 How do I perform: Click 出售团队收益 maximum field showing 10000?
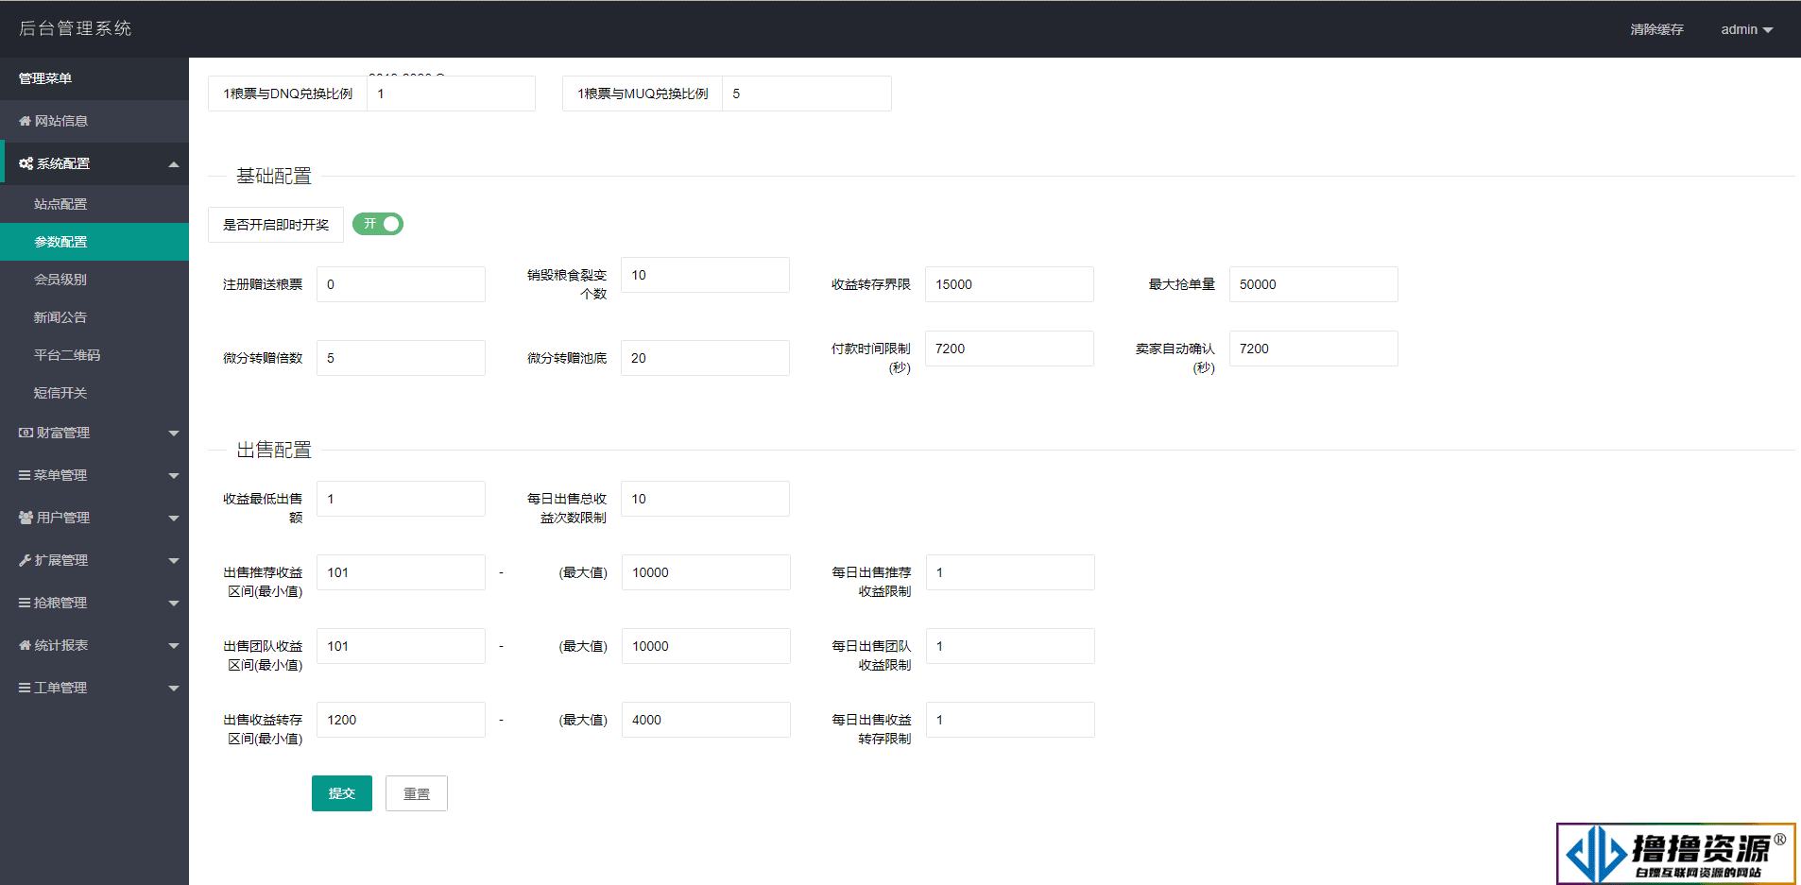point(706,646)
